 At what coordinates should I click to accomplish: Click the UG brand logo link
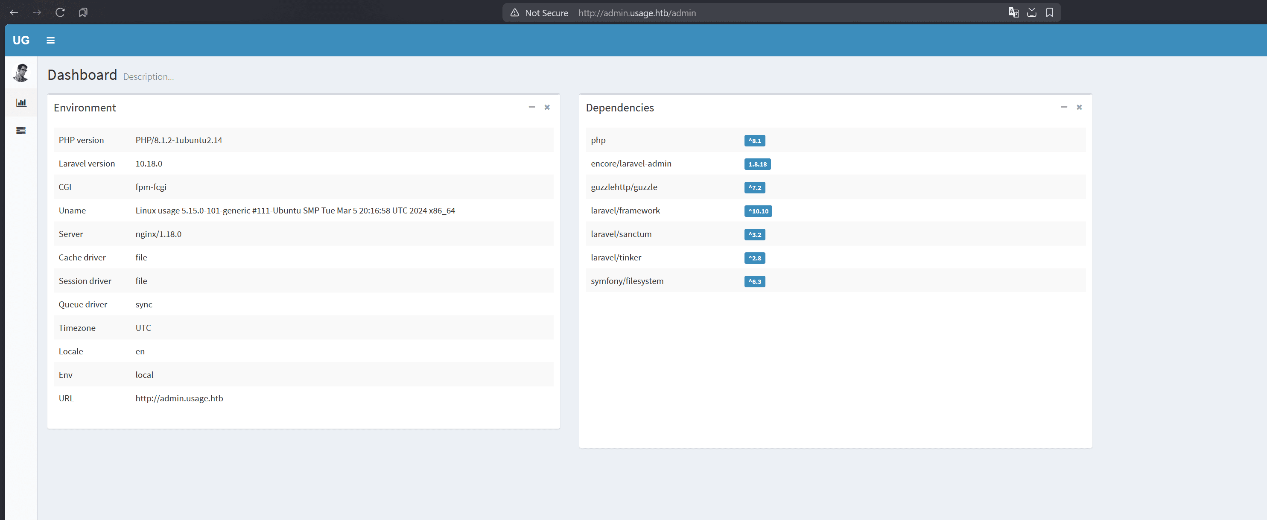pyautogui.click(x=21, y=40)
